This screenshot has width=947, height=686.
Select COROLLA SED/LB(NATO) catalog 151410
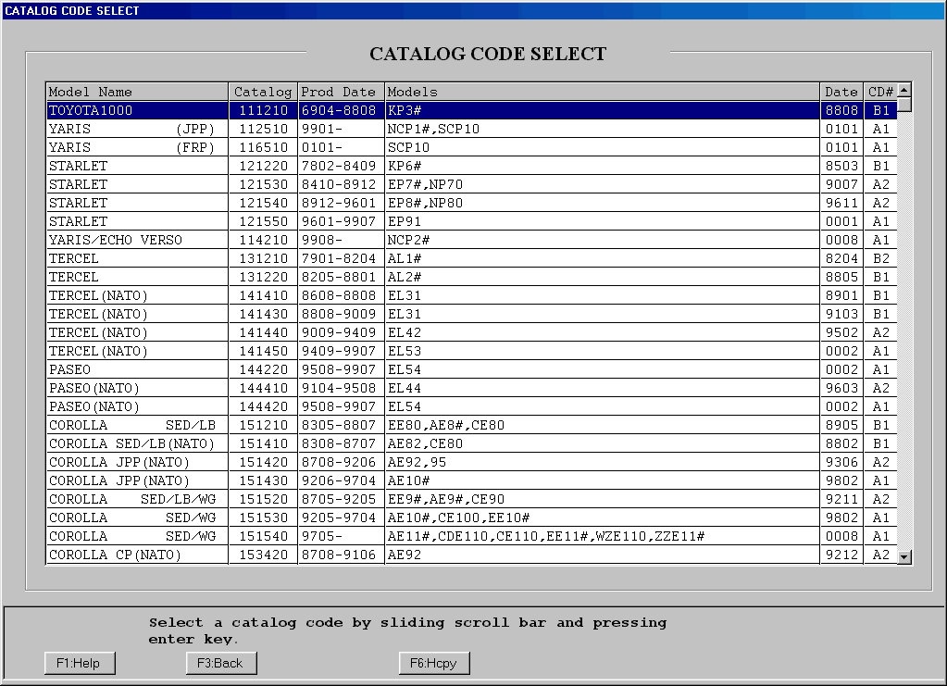(x=472, y=443)
